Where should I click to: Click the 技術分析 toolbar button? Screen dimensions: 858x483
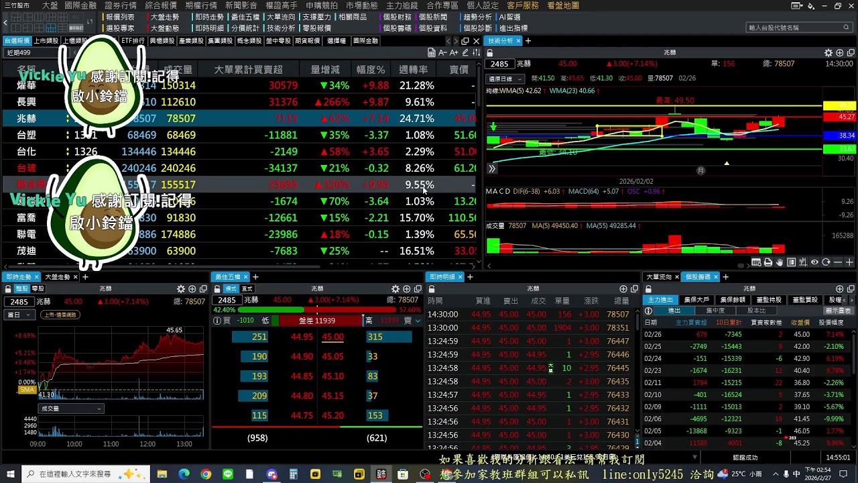[x=281, y=28]
